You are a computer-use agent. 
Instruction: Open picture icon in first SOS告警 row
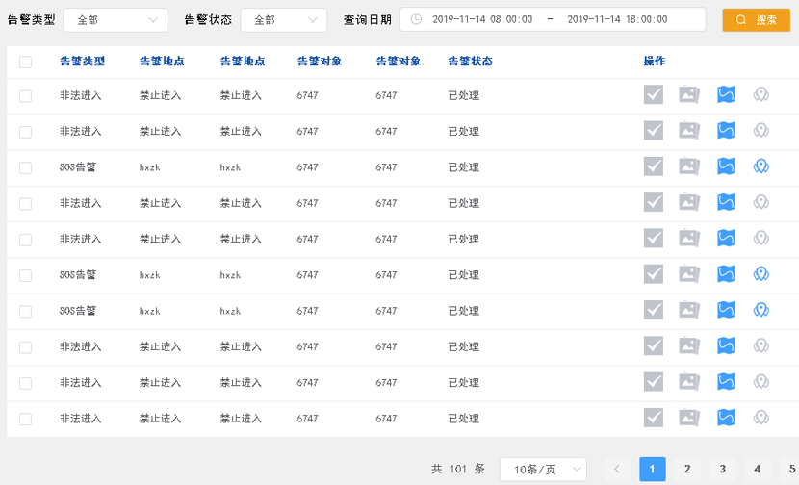pyautogui.click(x=689, y=166)
